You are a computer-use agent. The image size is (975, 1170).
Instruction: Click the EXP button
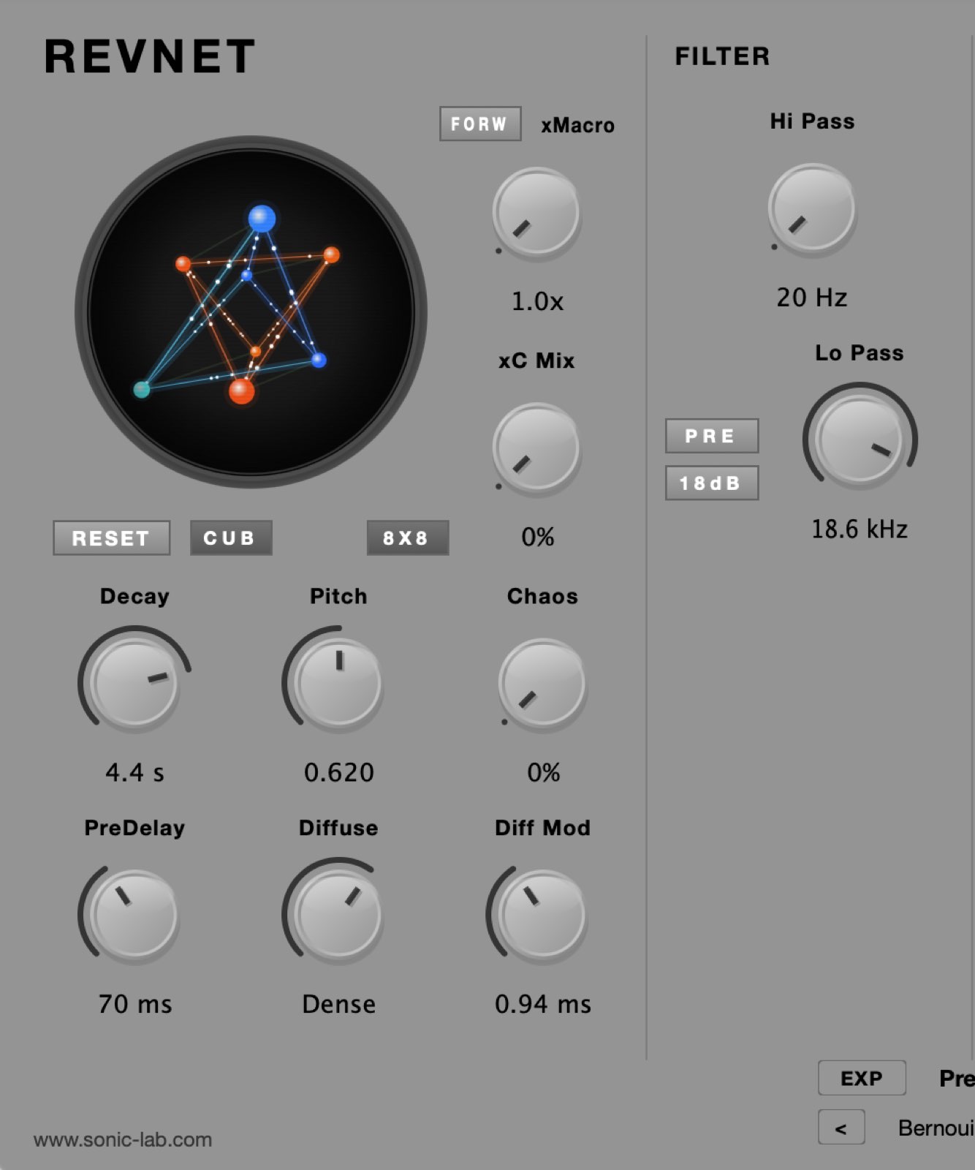[x=862, y=1078]
